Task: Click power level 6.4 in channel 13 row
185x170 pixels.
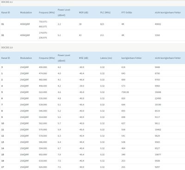Action: point(59,142)
